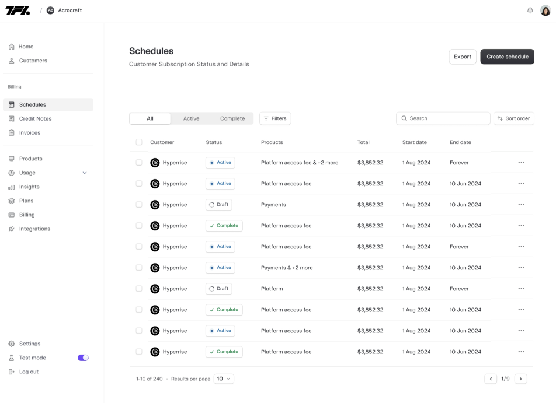Click the Create schedule button
556x403 pixels.
point(507,57)
